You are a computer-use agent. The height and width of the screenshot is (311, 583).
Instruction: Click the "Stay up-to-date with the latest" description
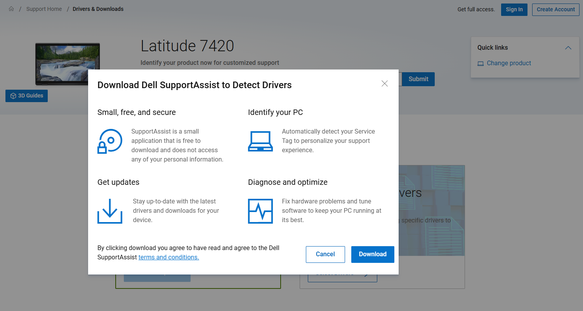(x=176, y=210)
